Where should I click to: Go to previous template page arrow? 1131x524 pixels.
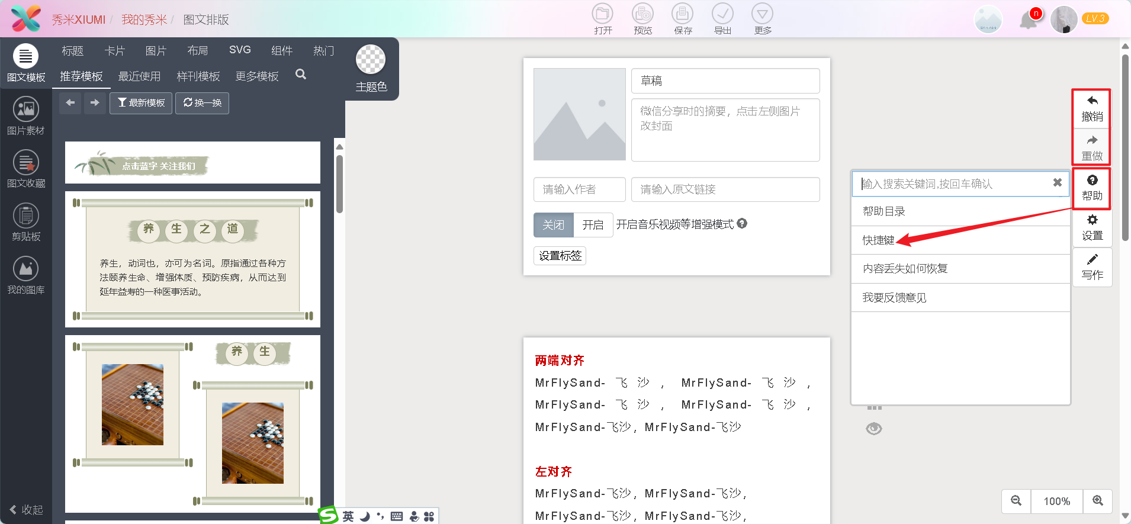70,103
